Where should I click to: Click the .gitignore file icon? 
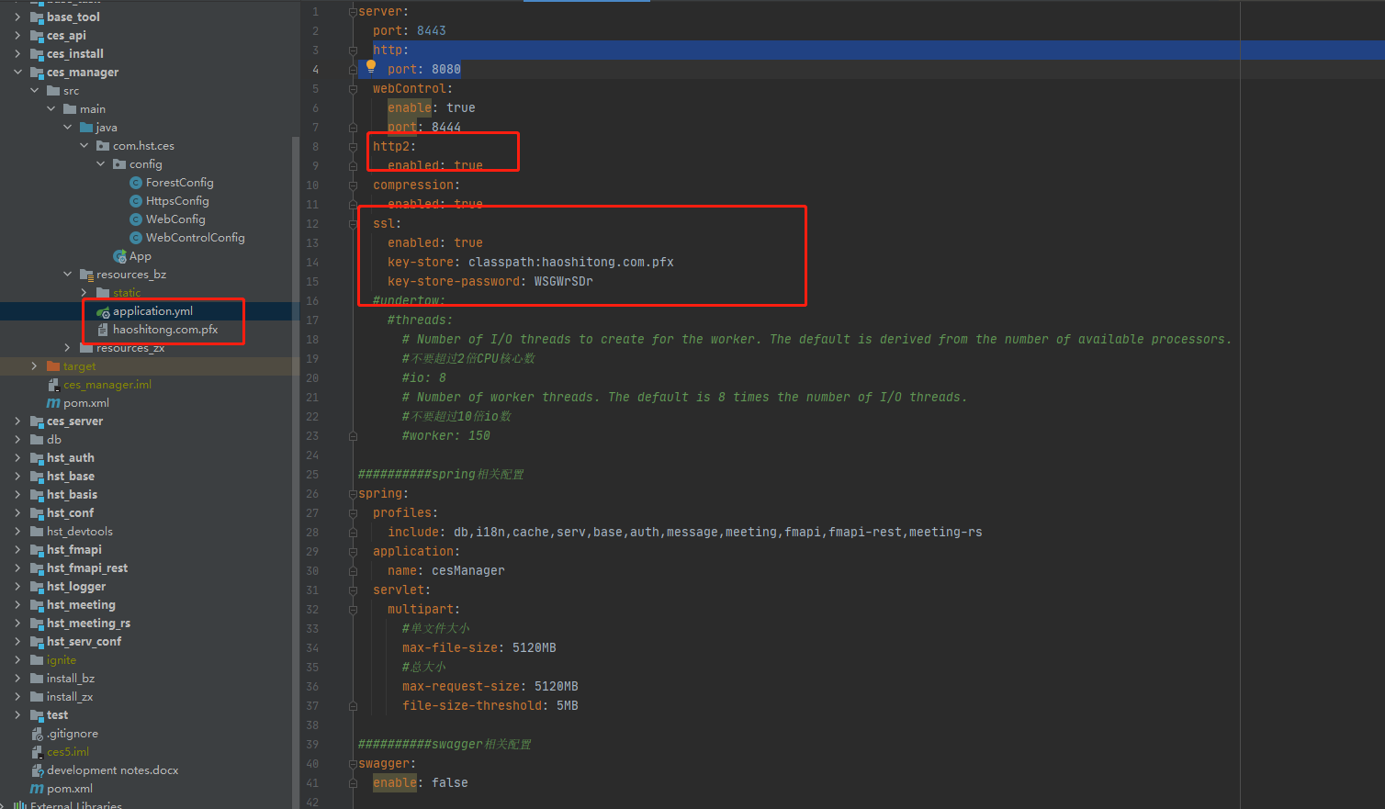coord(37,734)
